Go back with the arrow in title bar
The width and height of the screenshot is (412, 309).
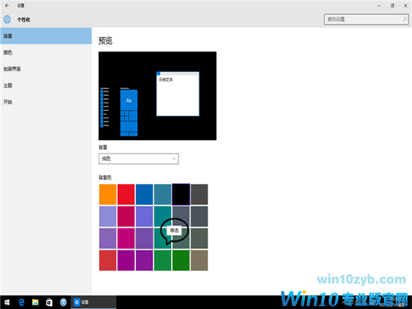(7, 5)
